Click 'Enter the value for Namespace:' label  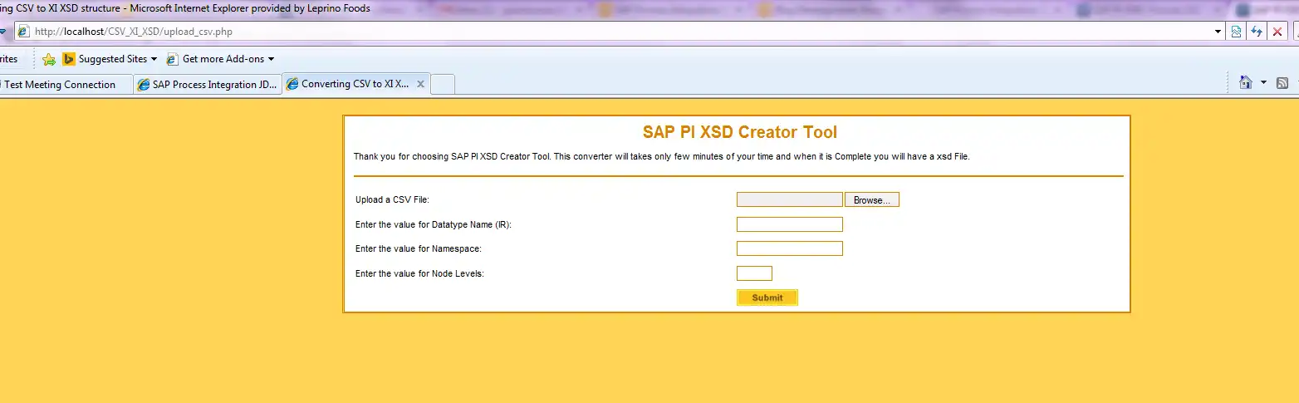pyautogui.click(x=419, y=249)
